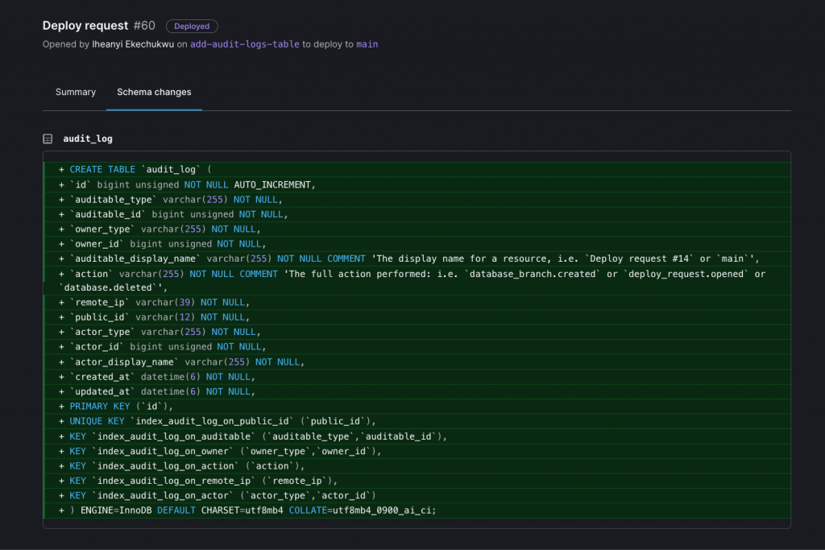Click the `actor_type` varchar(255) line
This screenshot has height=550, width=825.
[x=417, y=332]
